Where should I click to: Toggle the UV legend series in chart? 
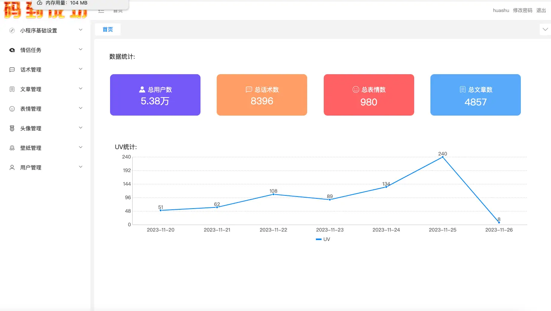(323, 239)
